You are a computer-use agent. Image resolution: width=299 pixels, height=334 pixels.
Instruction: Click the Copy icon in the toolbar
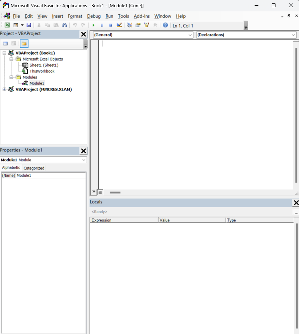[47, 25]
